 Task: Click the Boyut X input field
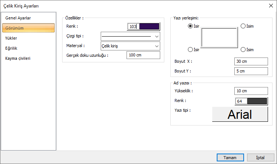point(251,61)
